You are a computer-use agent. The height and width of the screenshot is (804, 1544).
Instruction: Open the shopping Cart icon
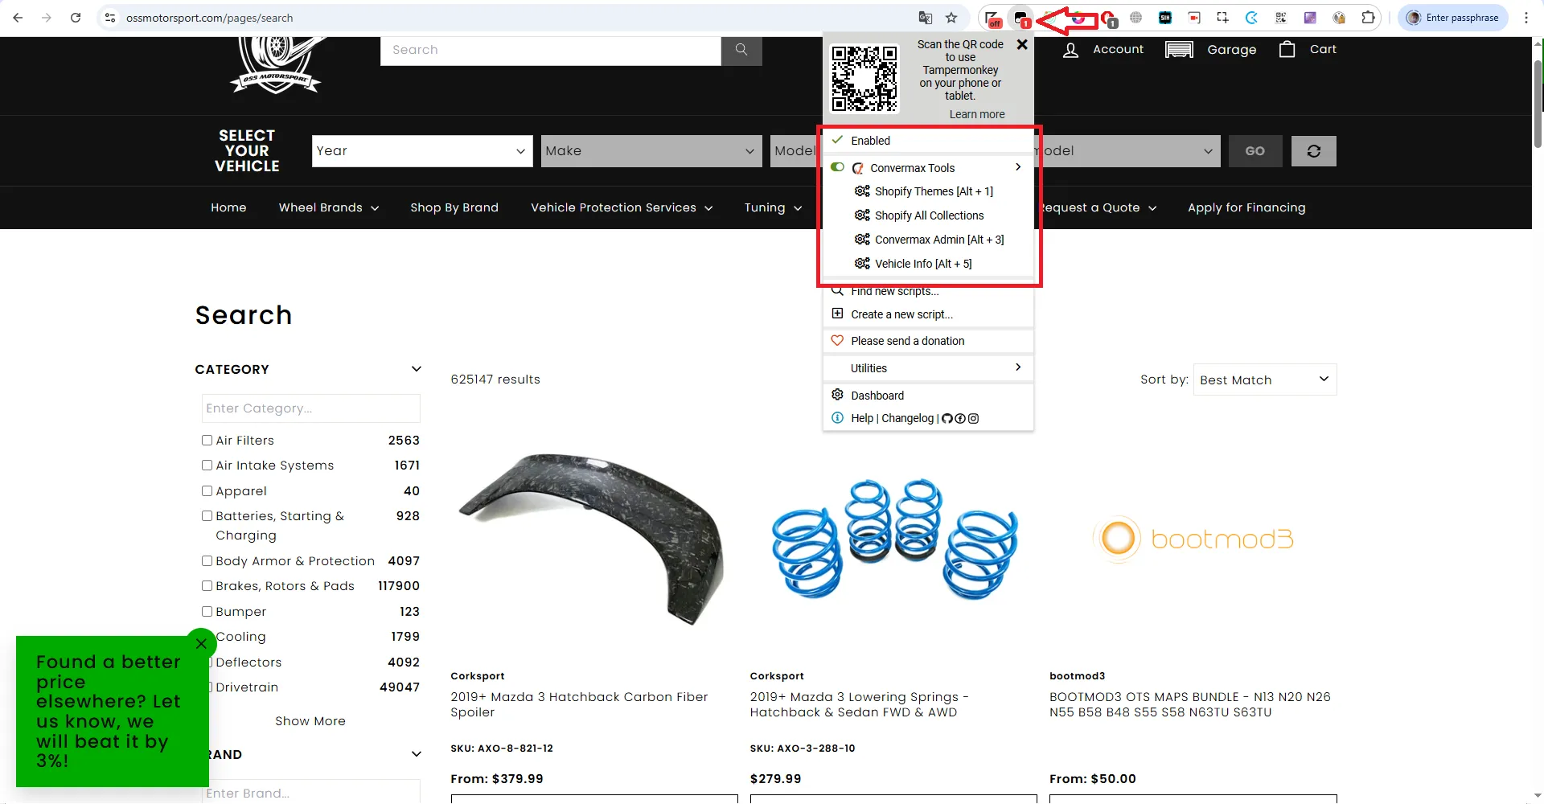[x=1287, y=50]
